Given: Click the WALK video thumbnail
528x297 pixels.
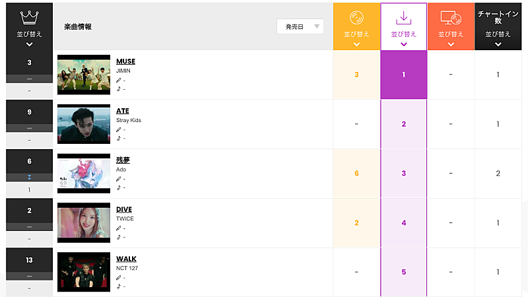Looking at the screenshot, I should pos(84,272).
